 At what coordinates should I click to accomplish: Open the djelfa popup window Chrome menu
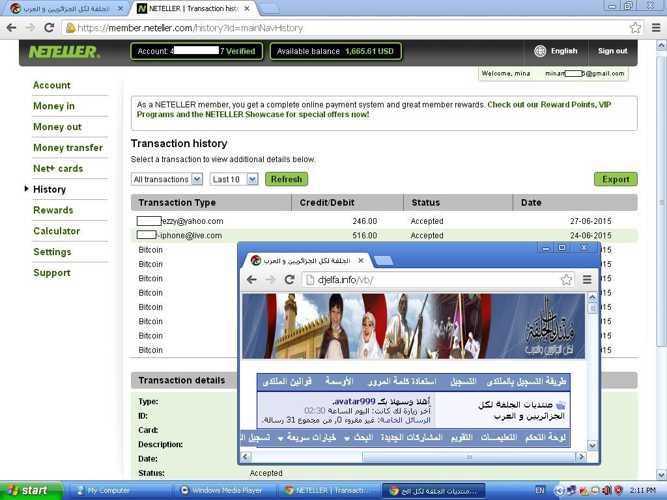pyautogui.click(x=588, y=279)
